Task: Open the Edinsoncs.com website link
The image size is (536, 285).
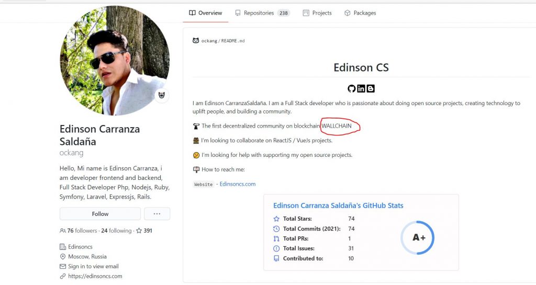Action: 238,184
